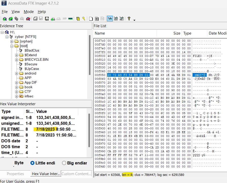Sort file list by Type column
Screen dimensions: 227x183
click(194, 33)
